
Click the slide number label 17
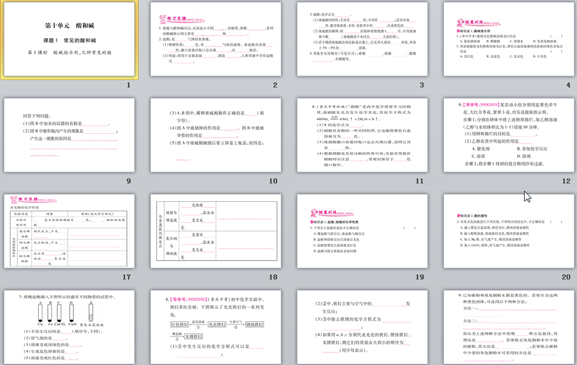point(126,276)
